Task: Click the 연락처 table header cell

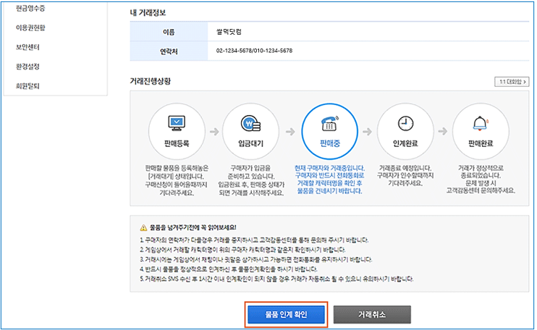Action: coord(169,51)
